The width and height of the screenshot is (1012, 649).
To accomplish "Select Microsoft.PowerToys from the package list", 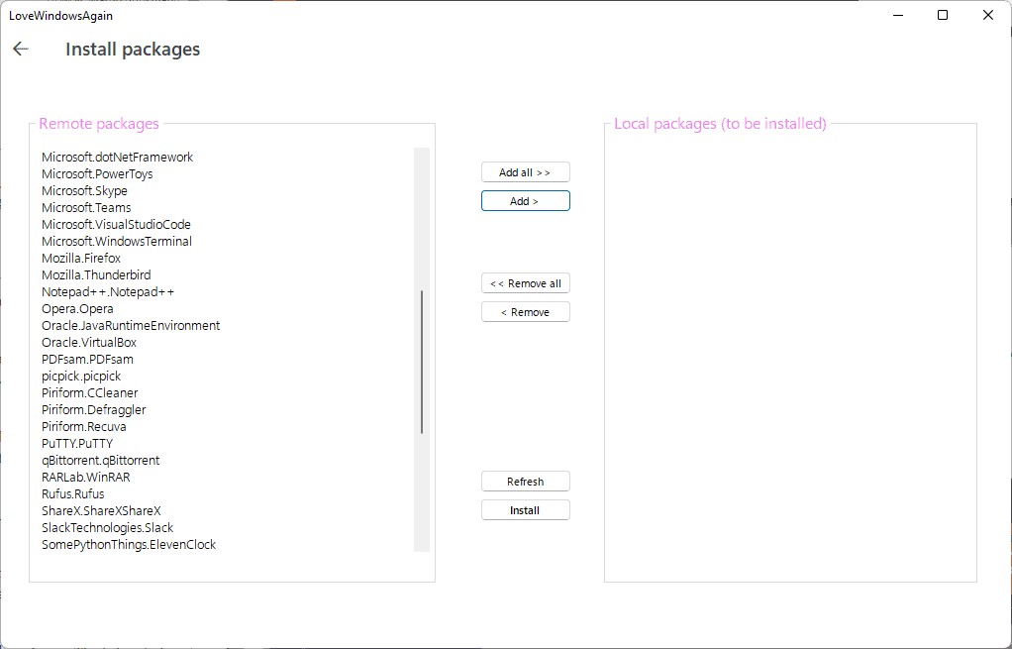I will (96, 173).
